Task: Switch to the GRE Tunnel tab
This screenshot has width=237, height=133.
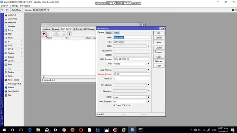Action: tap(89, 29)
